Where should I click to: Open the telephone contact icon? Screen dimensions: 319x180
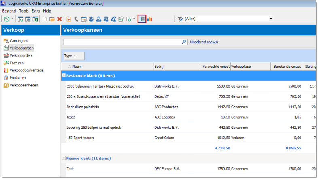coord(113,19)
